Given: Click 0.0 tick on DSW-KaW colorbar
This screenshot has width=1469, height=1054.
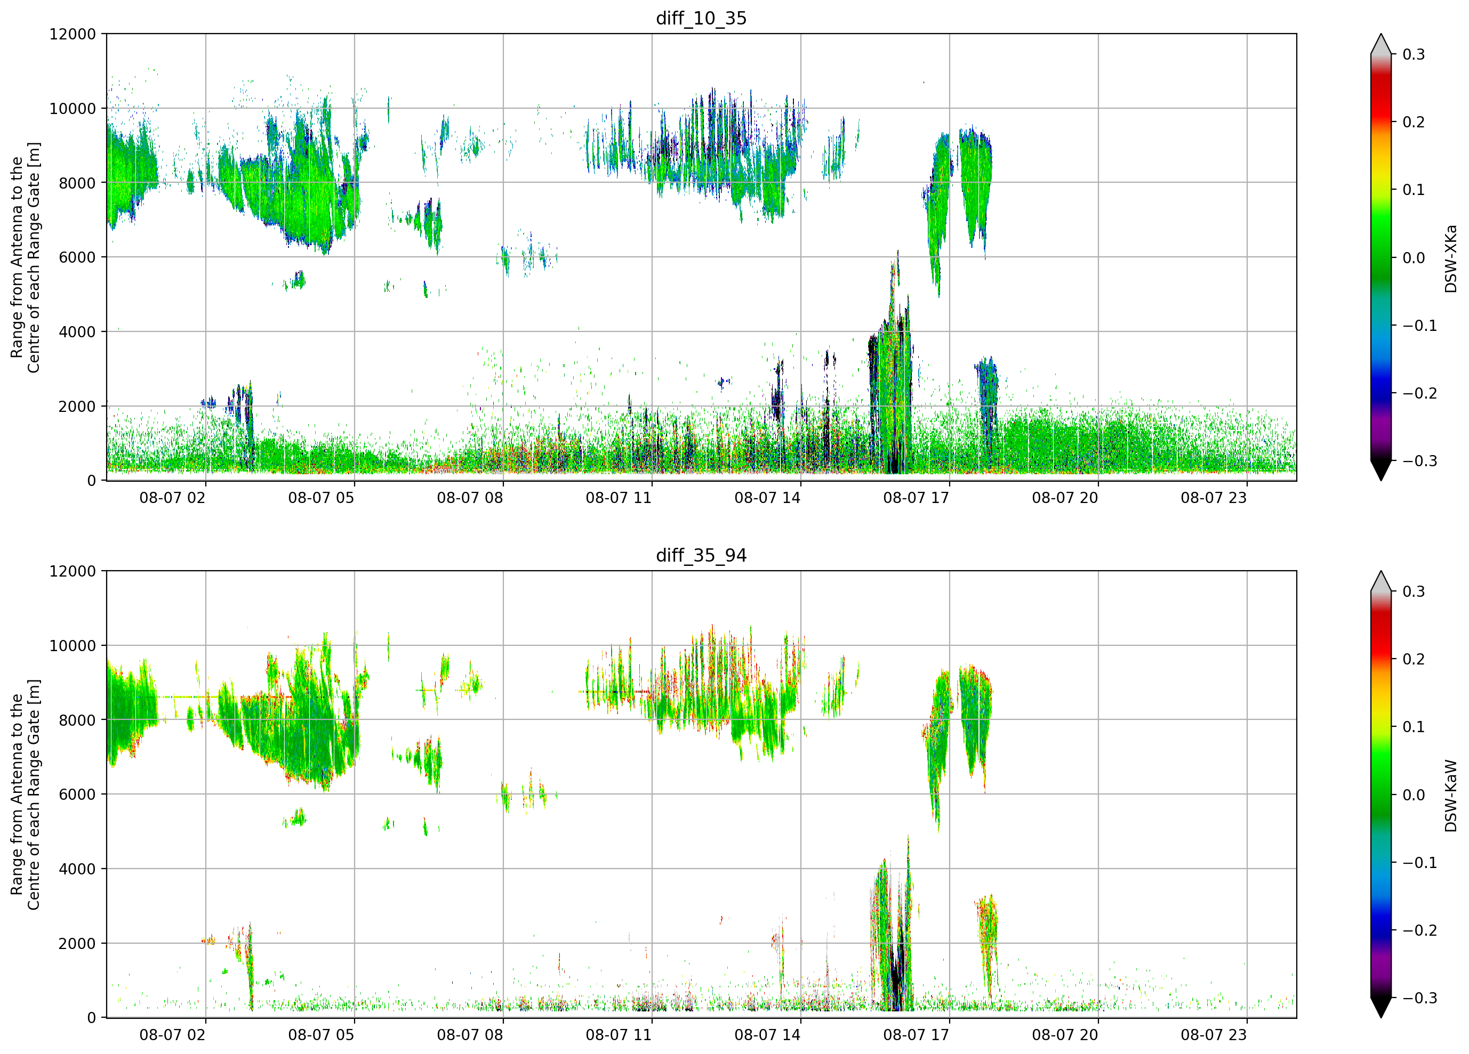Looking at the screenshot, I should (x=1414, y=796).
